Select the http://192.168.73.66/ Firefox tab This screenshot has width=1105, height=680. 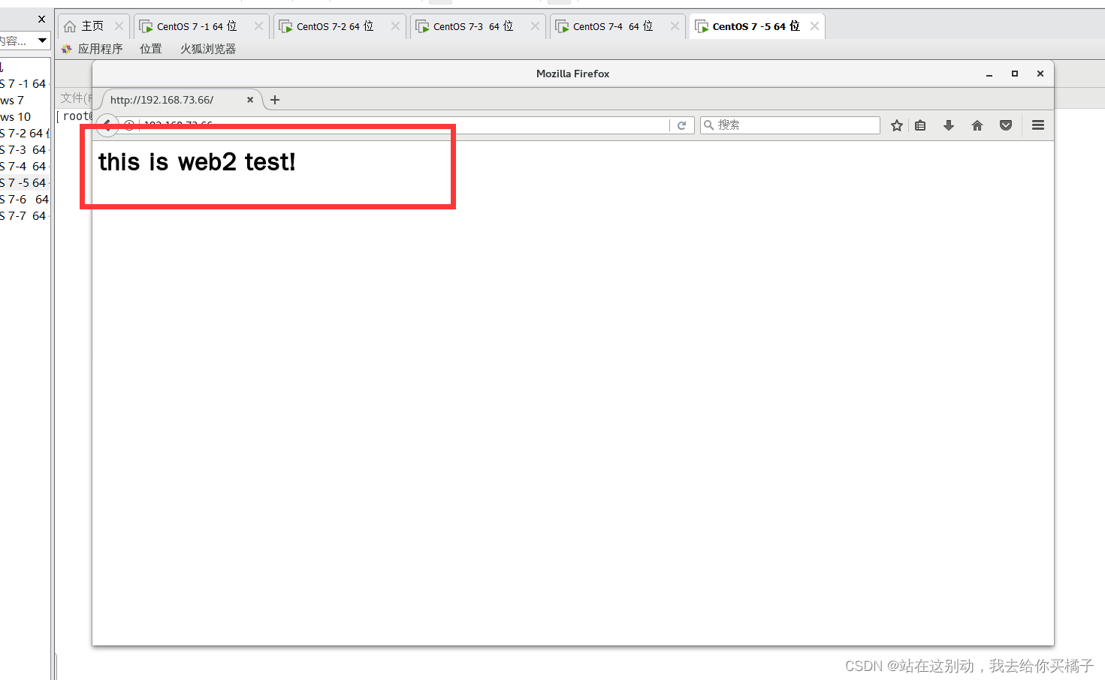[x=180, y=100]
